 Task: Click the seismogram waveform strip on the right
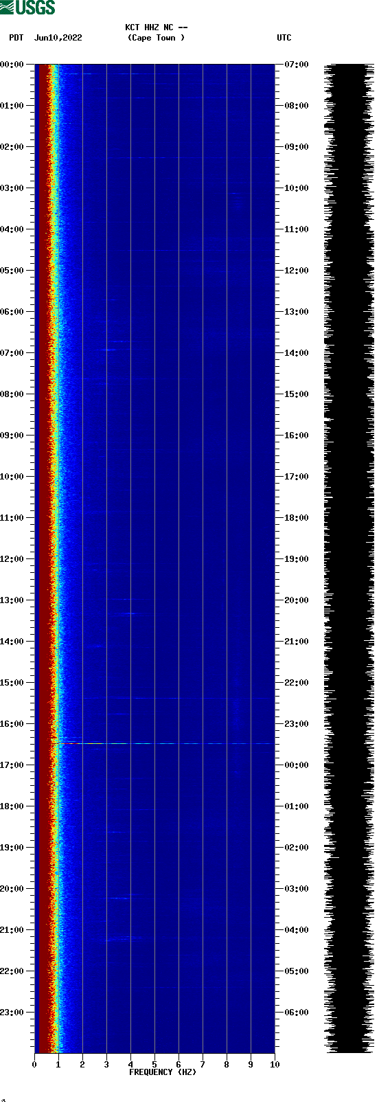349,558
